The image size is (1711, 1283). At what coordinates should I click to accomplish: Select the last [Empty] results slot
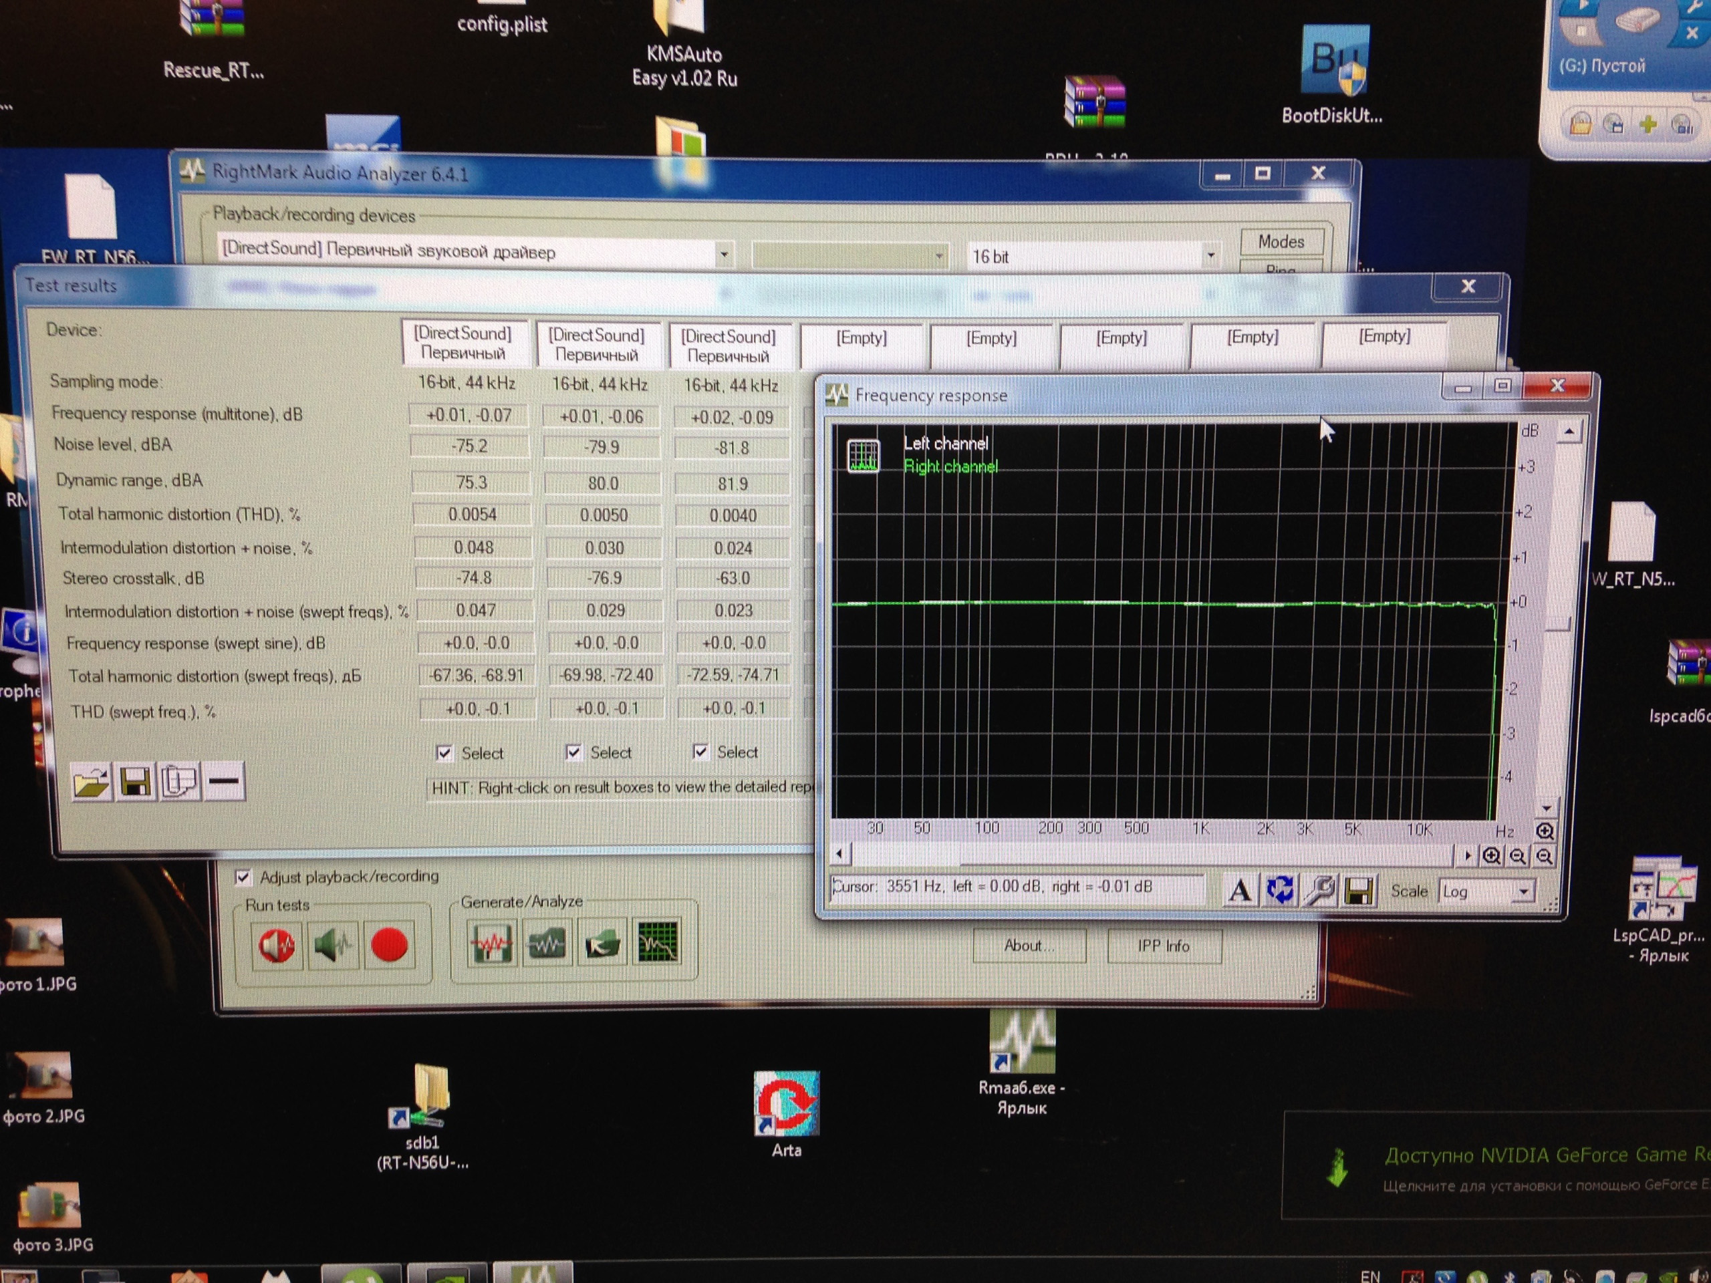click(x=1385, y=343)
